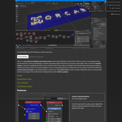Collapse the Sampling panel

pos(93,22)
